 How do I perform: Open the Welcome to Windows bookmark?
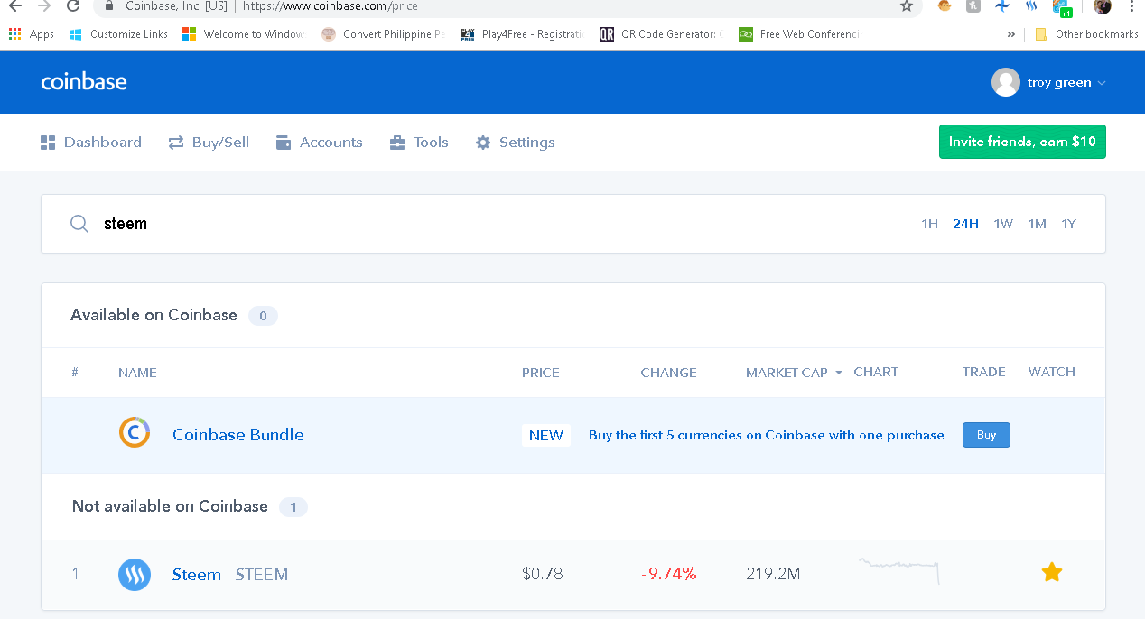(244, 34)
